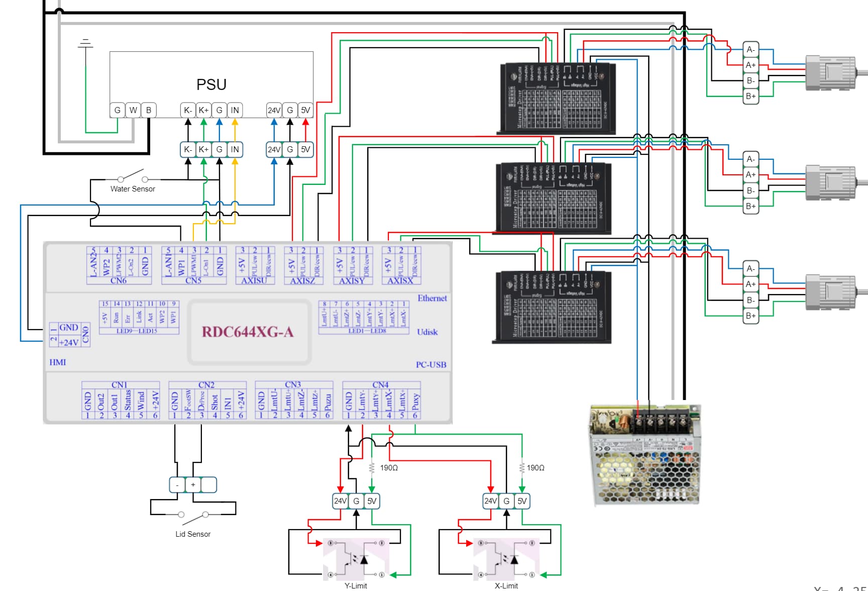
Task: Click the AXISX connector label
Action: 400,280
